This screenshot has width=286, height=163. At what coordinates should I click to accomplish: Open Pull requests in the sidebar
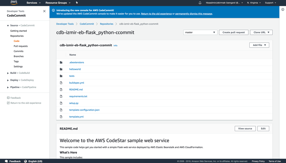[21, 46]
